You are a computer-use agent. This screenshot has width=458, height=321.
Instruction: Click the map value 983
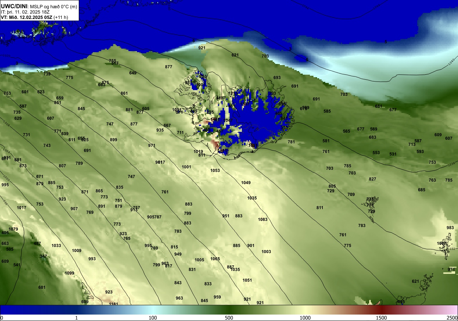coord(450,228)
